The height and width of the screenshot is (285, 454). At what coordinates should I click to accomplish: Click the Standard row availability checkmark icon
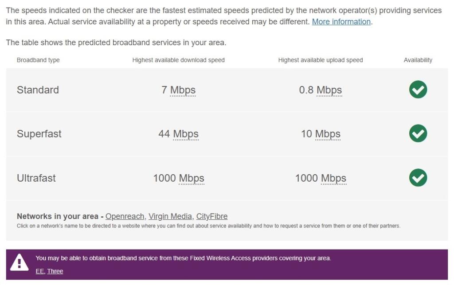click(x=417, y=90)
